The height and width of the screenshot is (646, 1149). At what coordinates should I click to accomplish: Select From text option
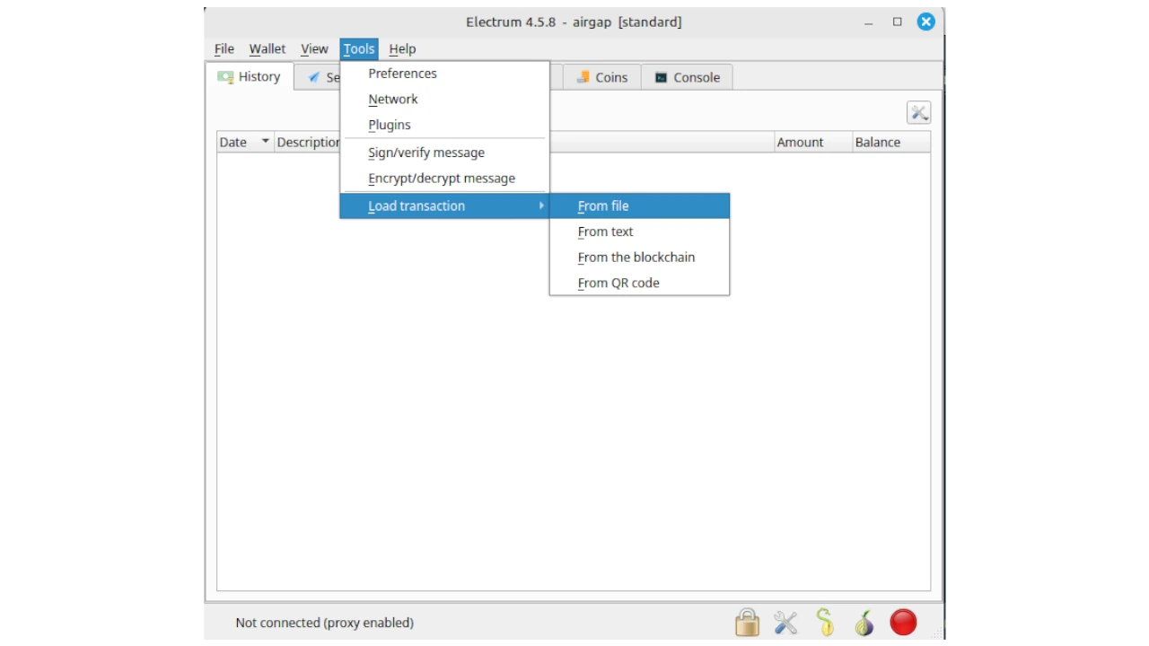605,231
